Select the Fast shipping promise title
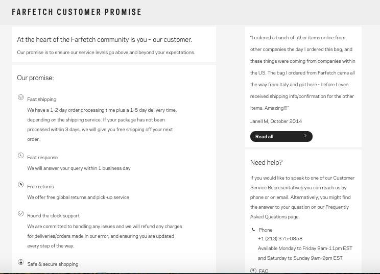 (42, 99)
